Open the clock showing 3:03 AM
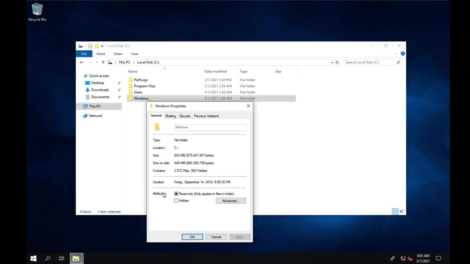The width and height of the screenshot is (470, 264). point(423,258)
